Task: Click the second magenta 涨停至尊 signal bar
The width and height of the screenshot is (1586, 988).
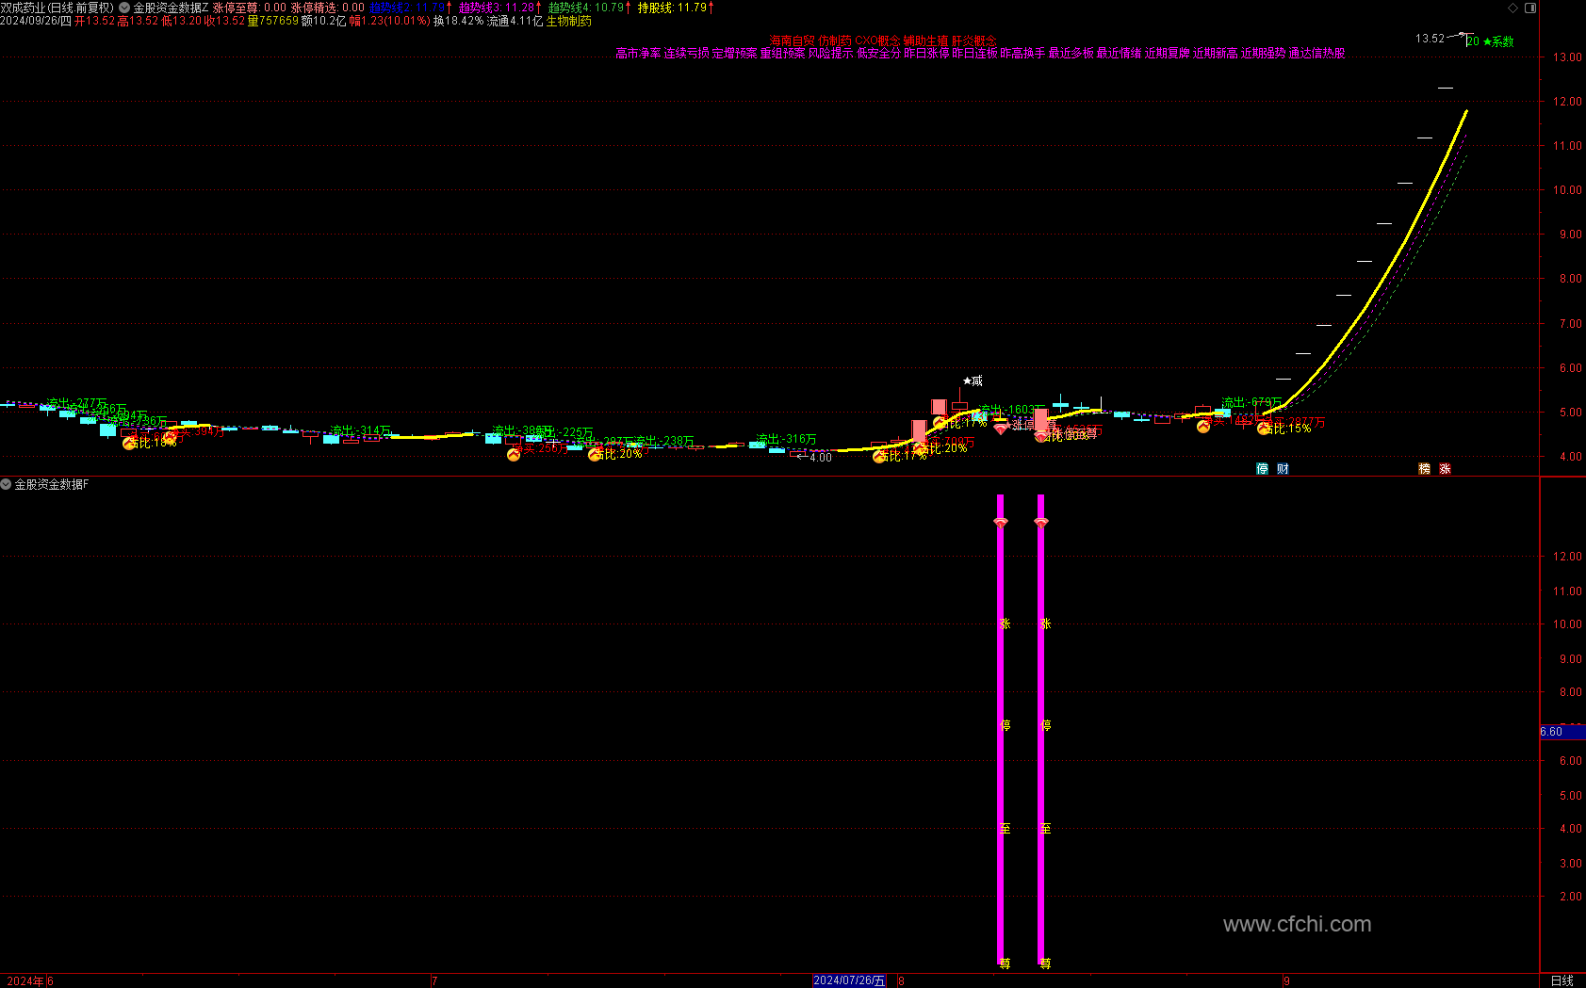Action: click(1040, 730)
